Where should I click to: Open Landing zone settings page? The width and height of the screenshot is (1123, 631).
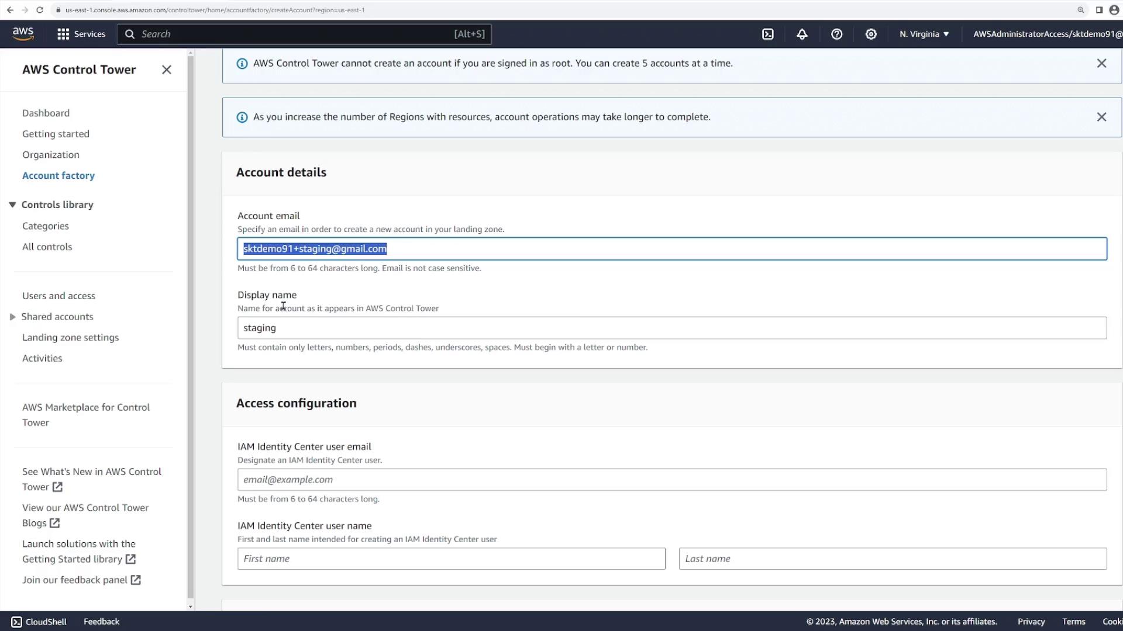click(70, 338)
